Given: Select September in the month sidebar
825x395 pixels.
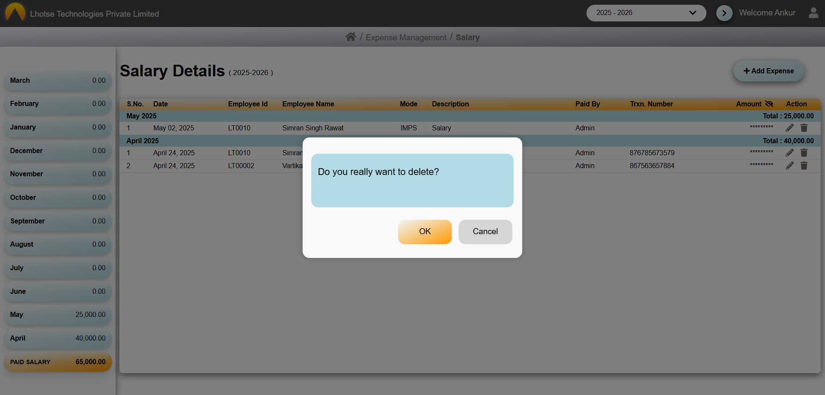Looking at the screenshot, I should pos(58,221).
